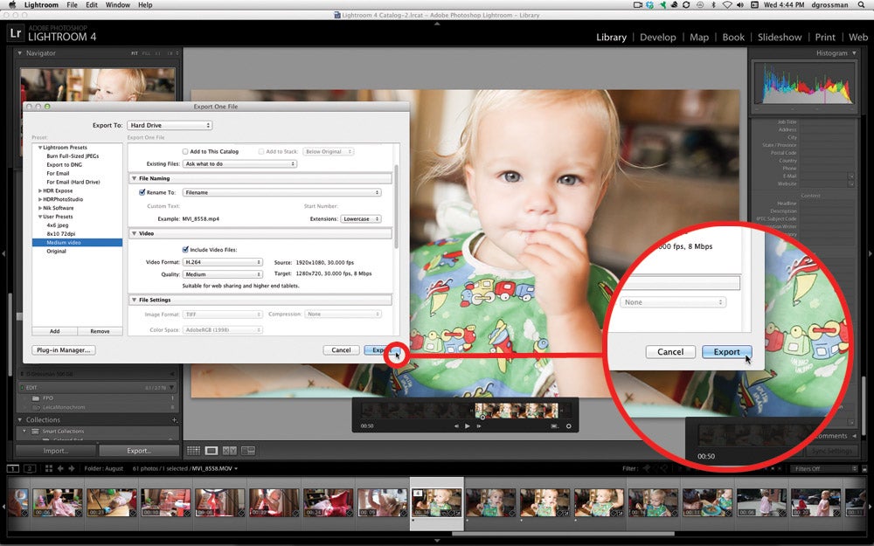Step back one video frame
This screenshot has height=546, width=874.
pos(456,425)
